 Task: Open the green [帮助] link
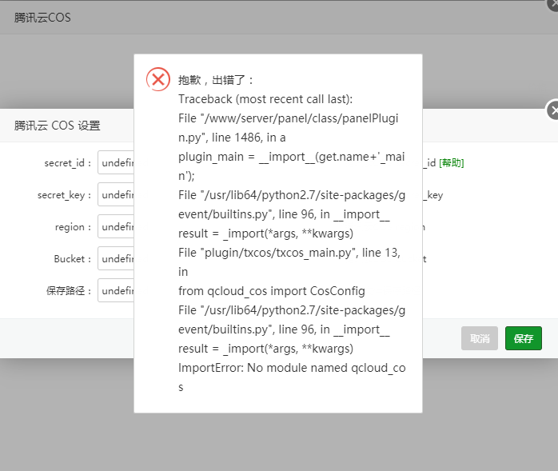(451, 163)
